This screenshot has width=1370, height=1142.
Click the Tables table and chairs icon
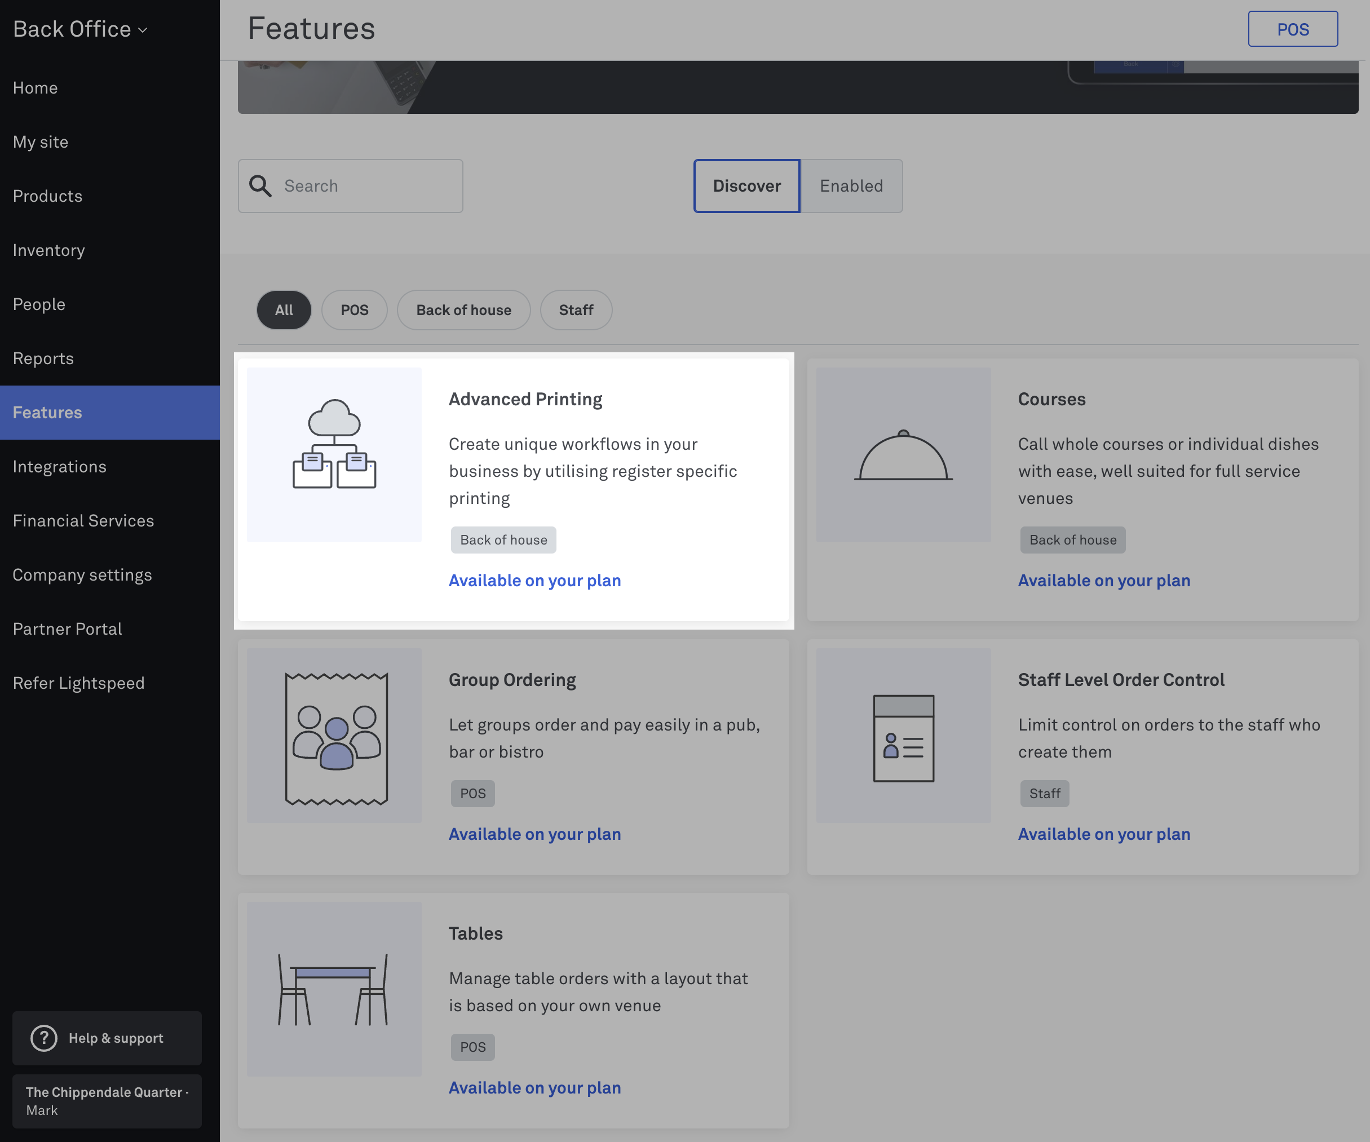coord(333,990)
